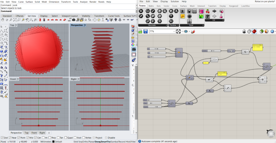276x143 pixels.
Task: Open the 77% zoom level combo box
Action: click(x=162, y=32)
